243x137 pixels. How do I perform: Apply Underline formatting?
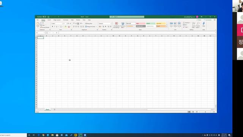click(57, 27)
